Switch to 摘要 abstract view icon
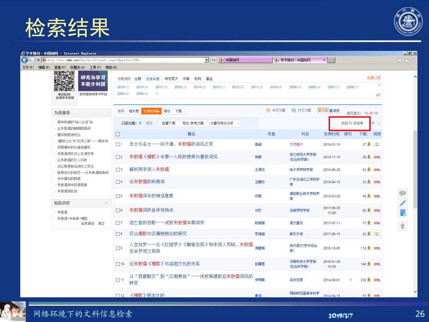429x322 pixels. tap(334, 111)
